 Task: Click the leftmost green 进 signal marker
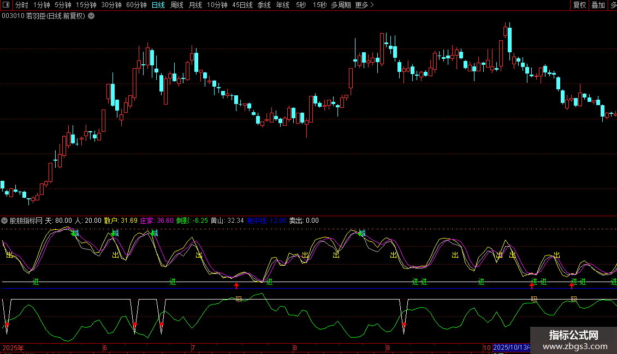point(36,282)
